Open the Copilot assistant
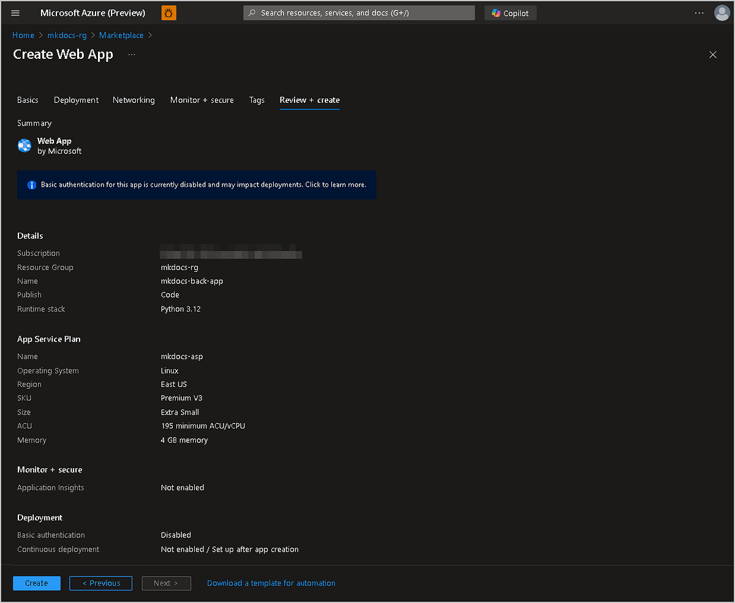This screenshot has width=735, height=603. 510,13
